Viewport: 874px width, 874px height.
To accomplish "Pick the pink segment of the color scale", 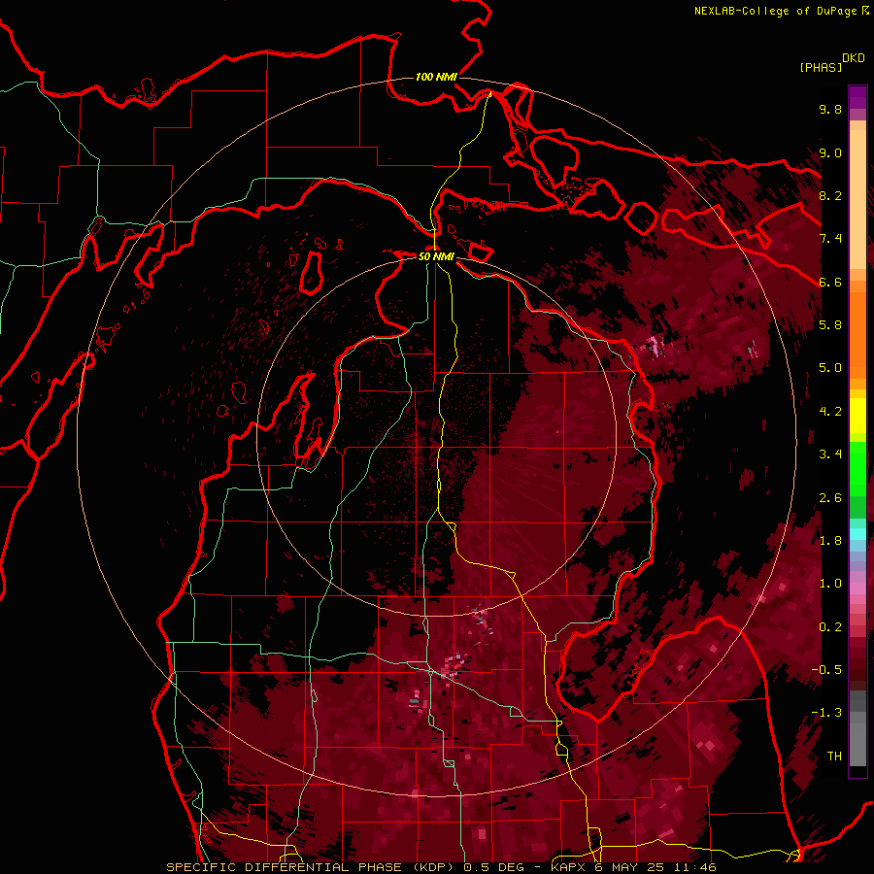I will pyautogui.click(x=857, y=588).
